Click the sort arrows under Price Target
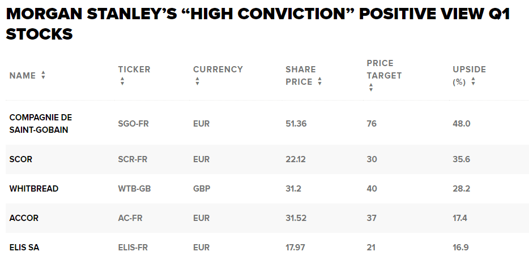 (x=370, y=88)
